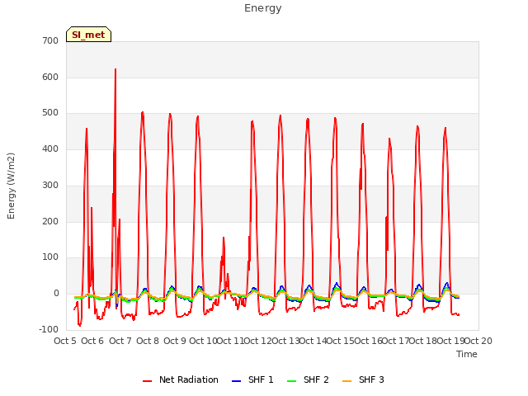Click the Time x-axis title

tap(467, 354)
